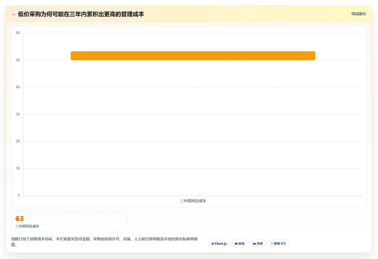The image size is (378, 259).
Task: Click the y-axis tick label 40
Action: pos(18,87)
